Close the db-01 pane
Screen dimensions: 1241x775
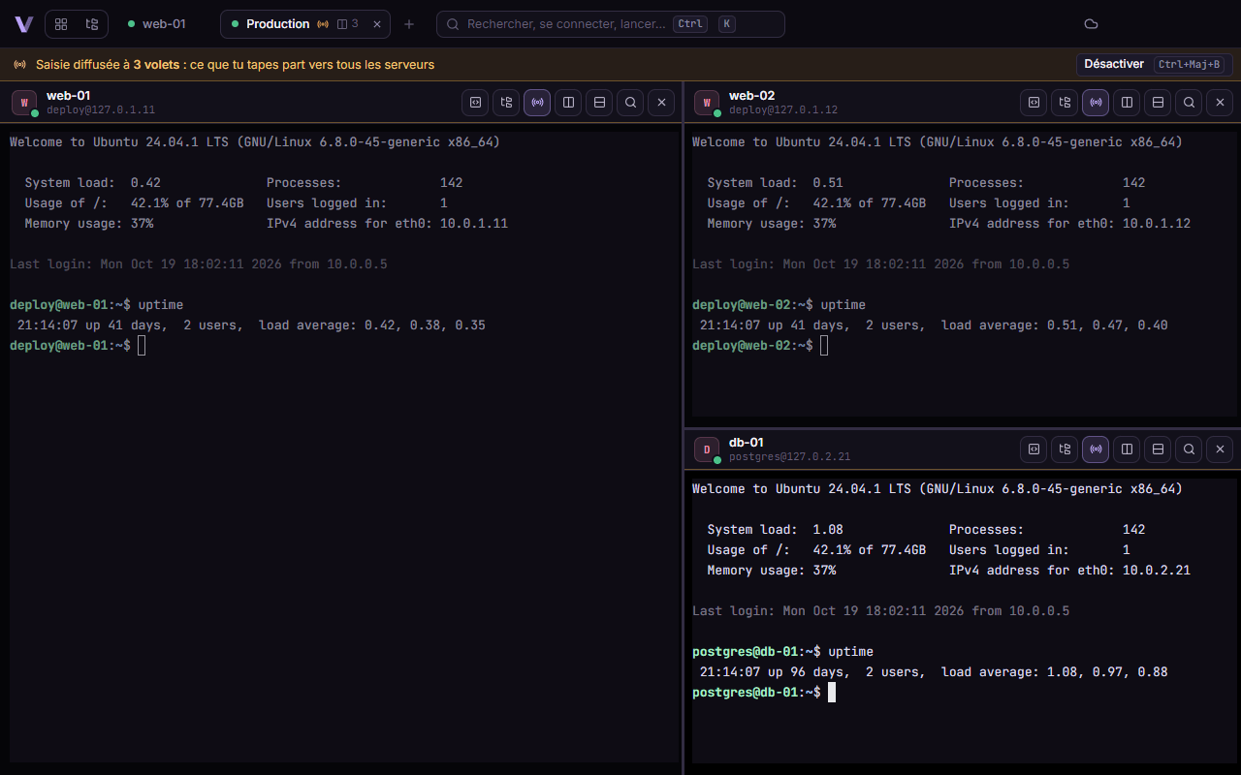pos(1220,449)
